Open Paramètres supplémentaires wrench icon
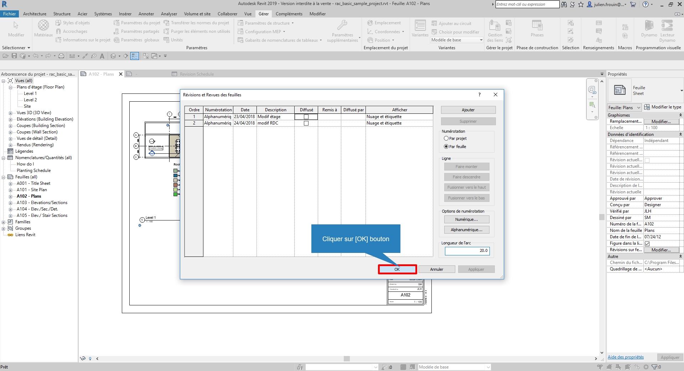The width and height of the screenshot is (684, 371). 342,26
